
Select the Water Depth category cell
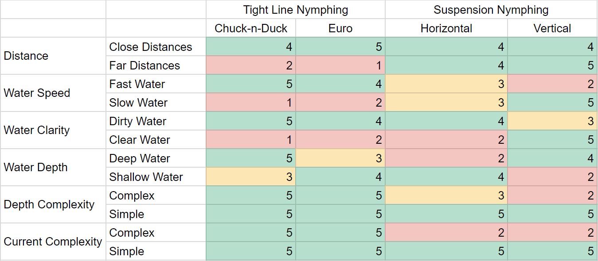tap(53, 168)
